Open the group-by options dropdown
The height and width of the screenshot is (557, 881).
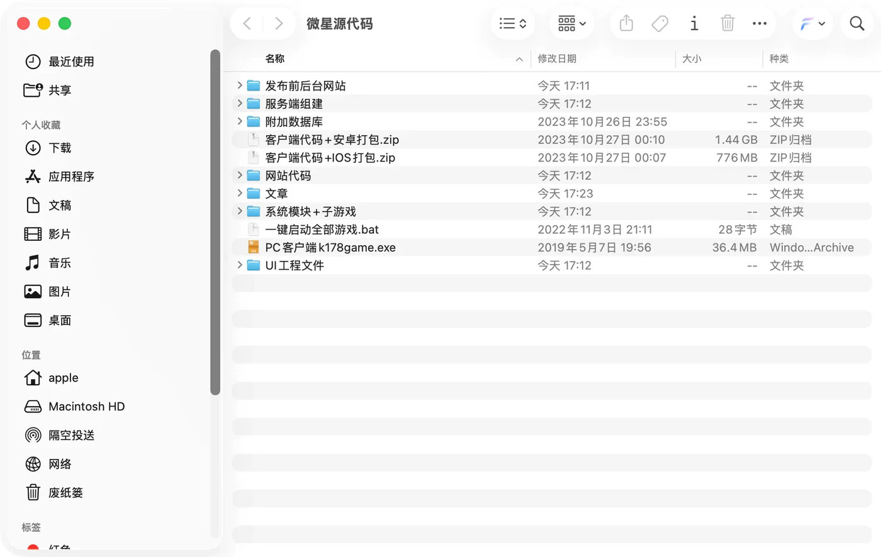(572, 24)
